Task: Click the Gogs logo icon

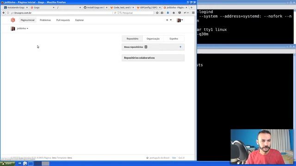Action: tap(13, 20)
